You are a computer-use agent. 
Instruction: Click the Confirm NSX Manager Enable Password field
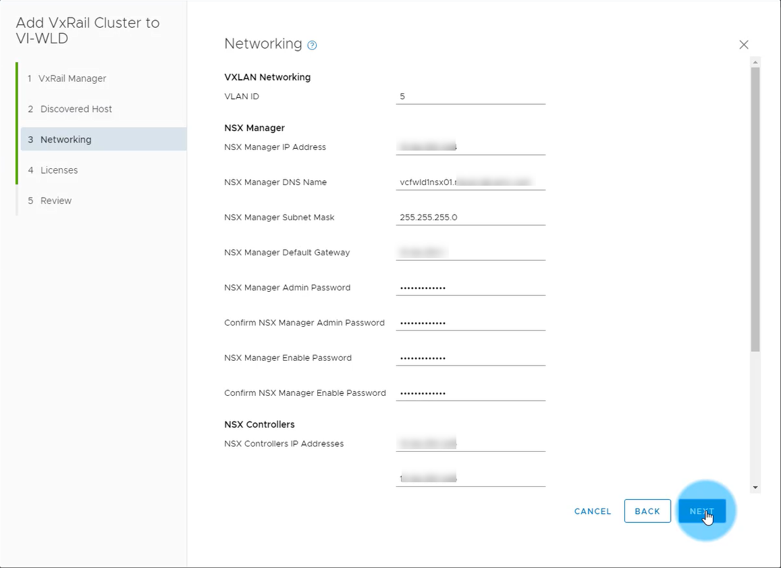point(470,393)
